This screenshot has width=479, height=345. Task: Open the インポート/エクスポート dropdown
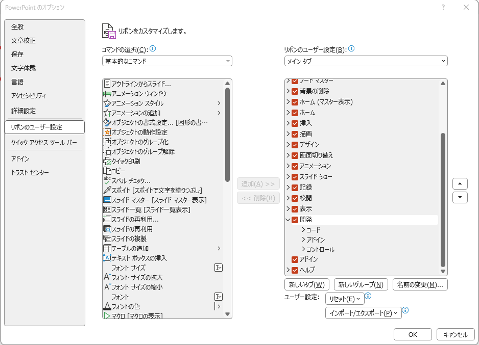pyautogui.click(x=364, y=313)
